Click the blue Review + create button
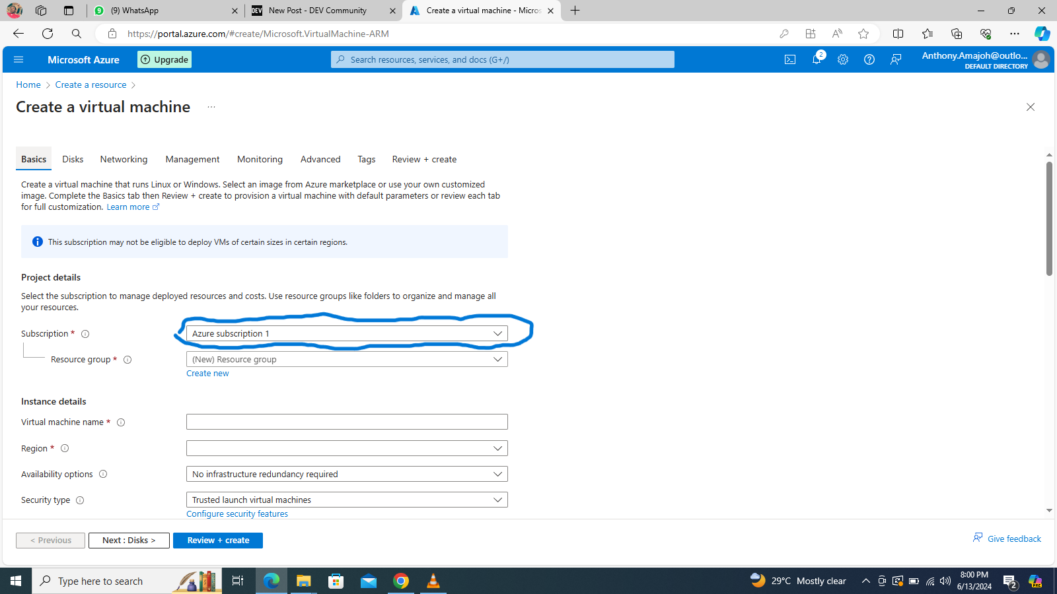The height and width of the screenshot is (594, 1057). coord(218,541)
